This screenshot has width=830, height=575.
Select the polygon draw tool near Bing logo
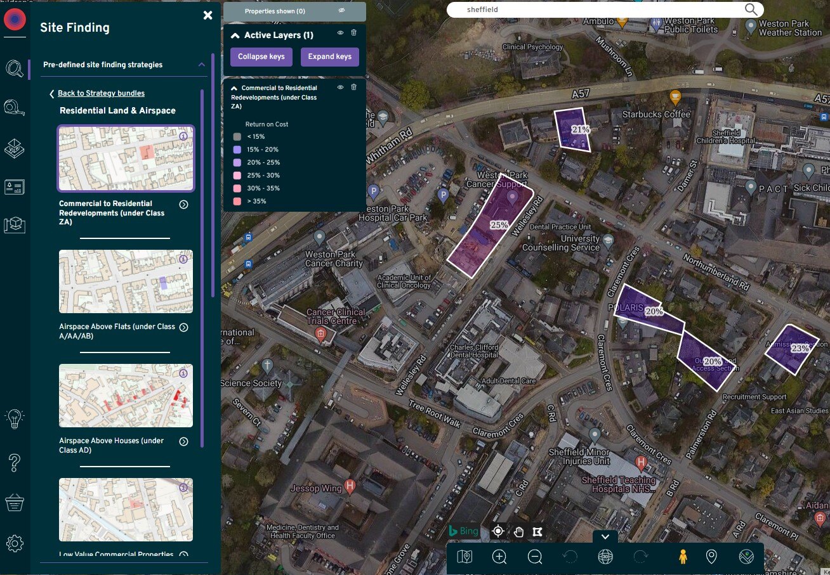pyautogui.click(x=537, y=531)
